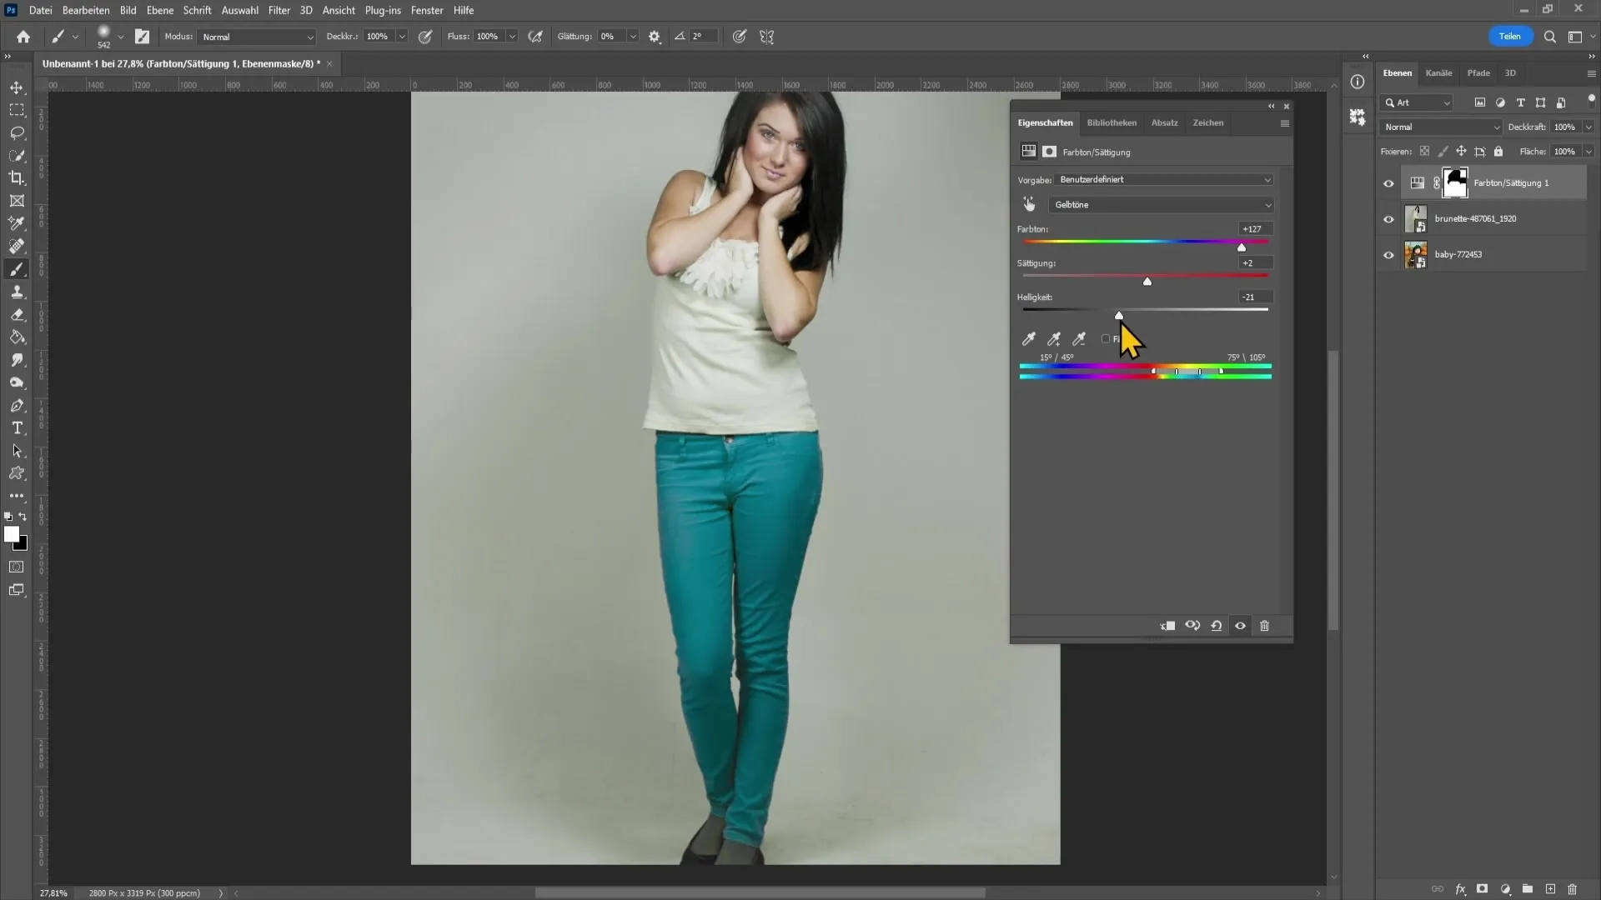This screenshot has width=1601, height=900.
Task: Create a new adjustment layer icon
Action: pyautogui.click(x=1505, y=889)
